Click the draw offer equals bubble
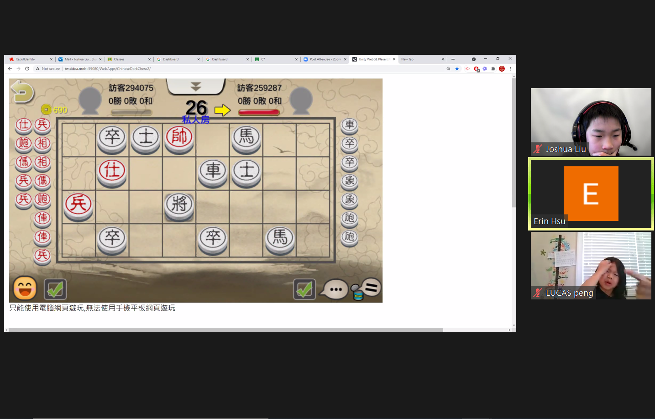The image size is (655, 419). pyautogui.click(x=371, y=288)
